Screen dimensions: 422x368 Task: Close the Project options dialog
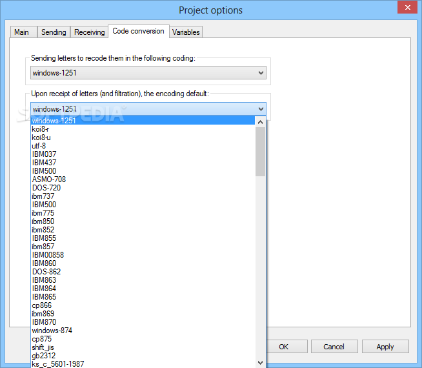pos(407,7)
